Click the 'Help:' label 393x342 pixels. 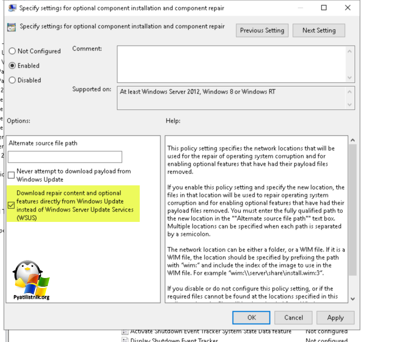coord(173,121)
